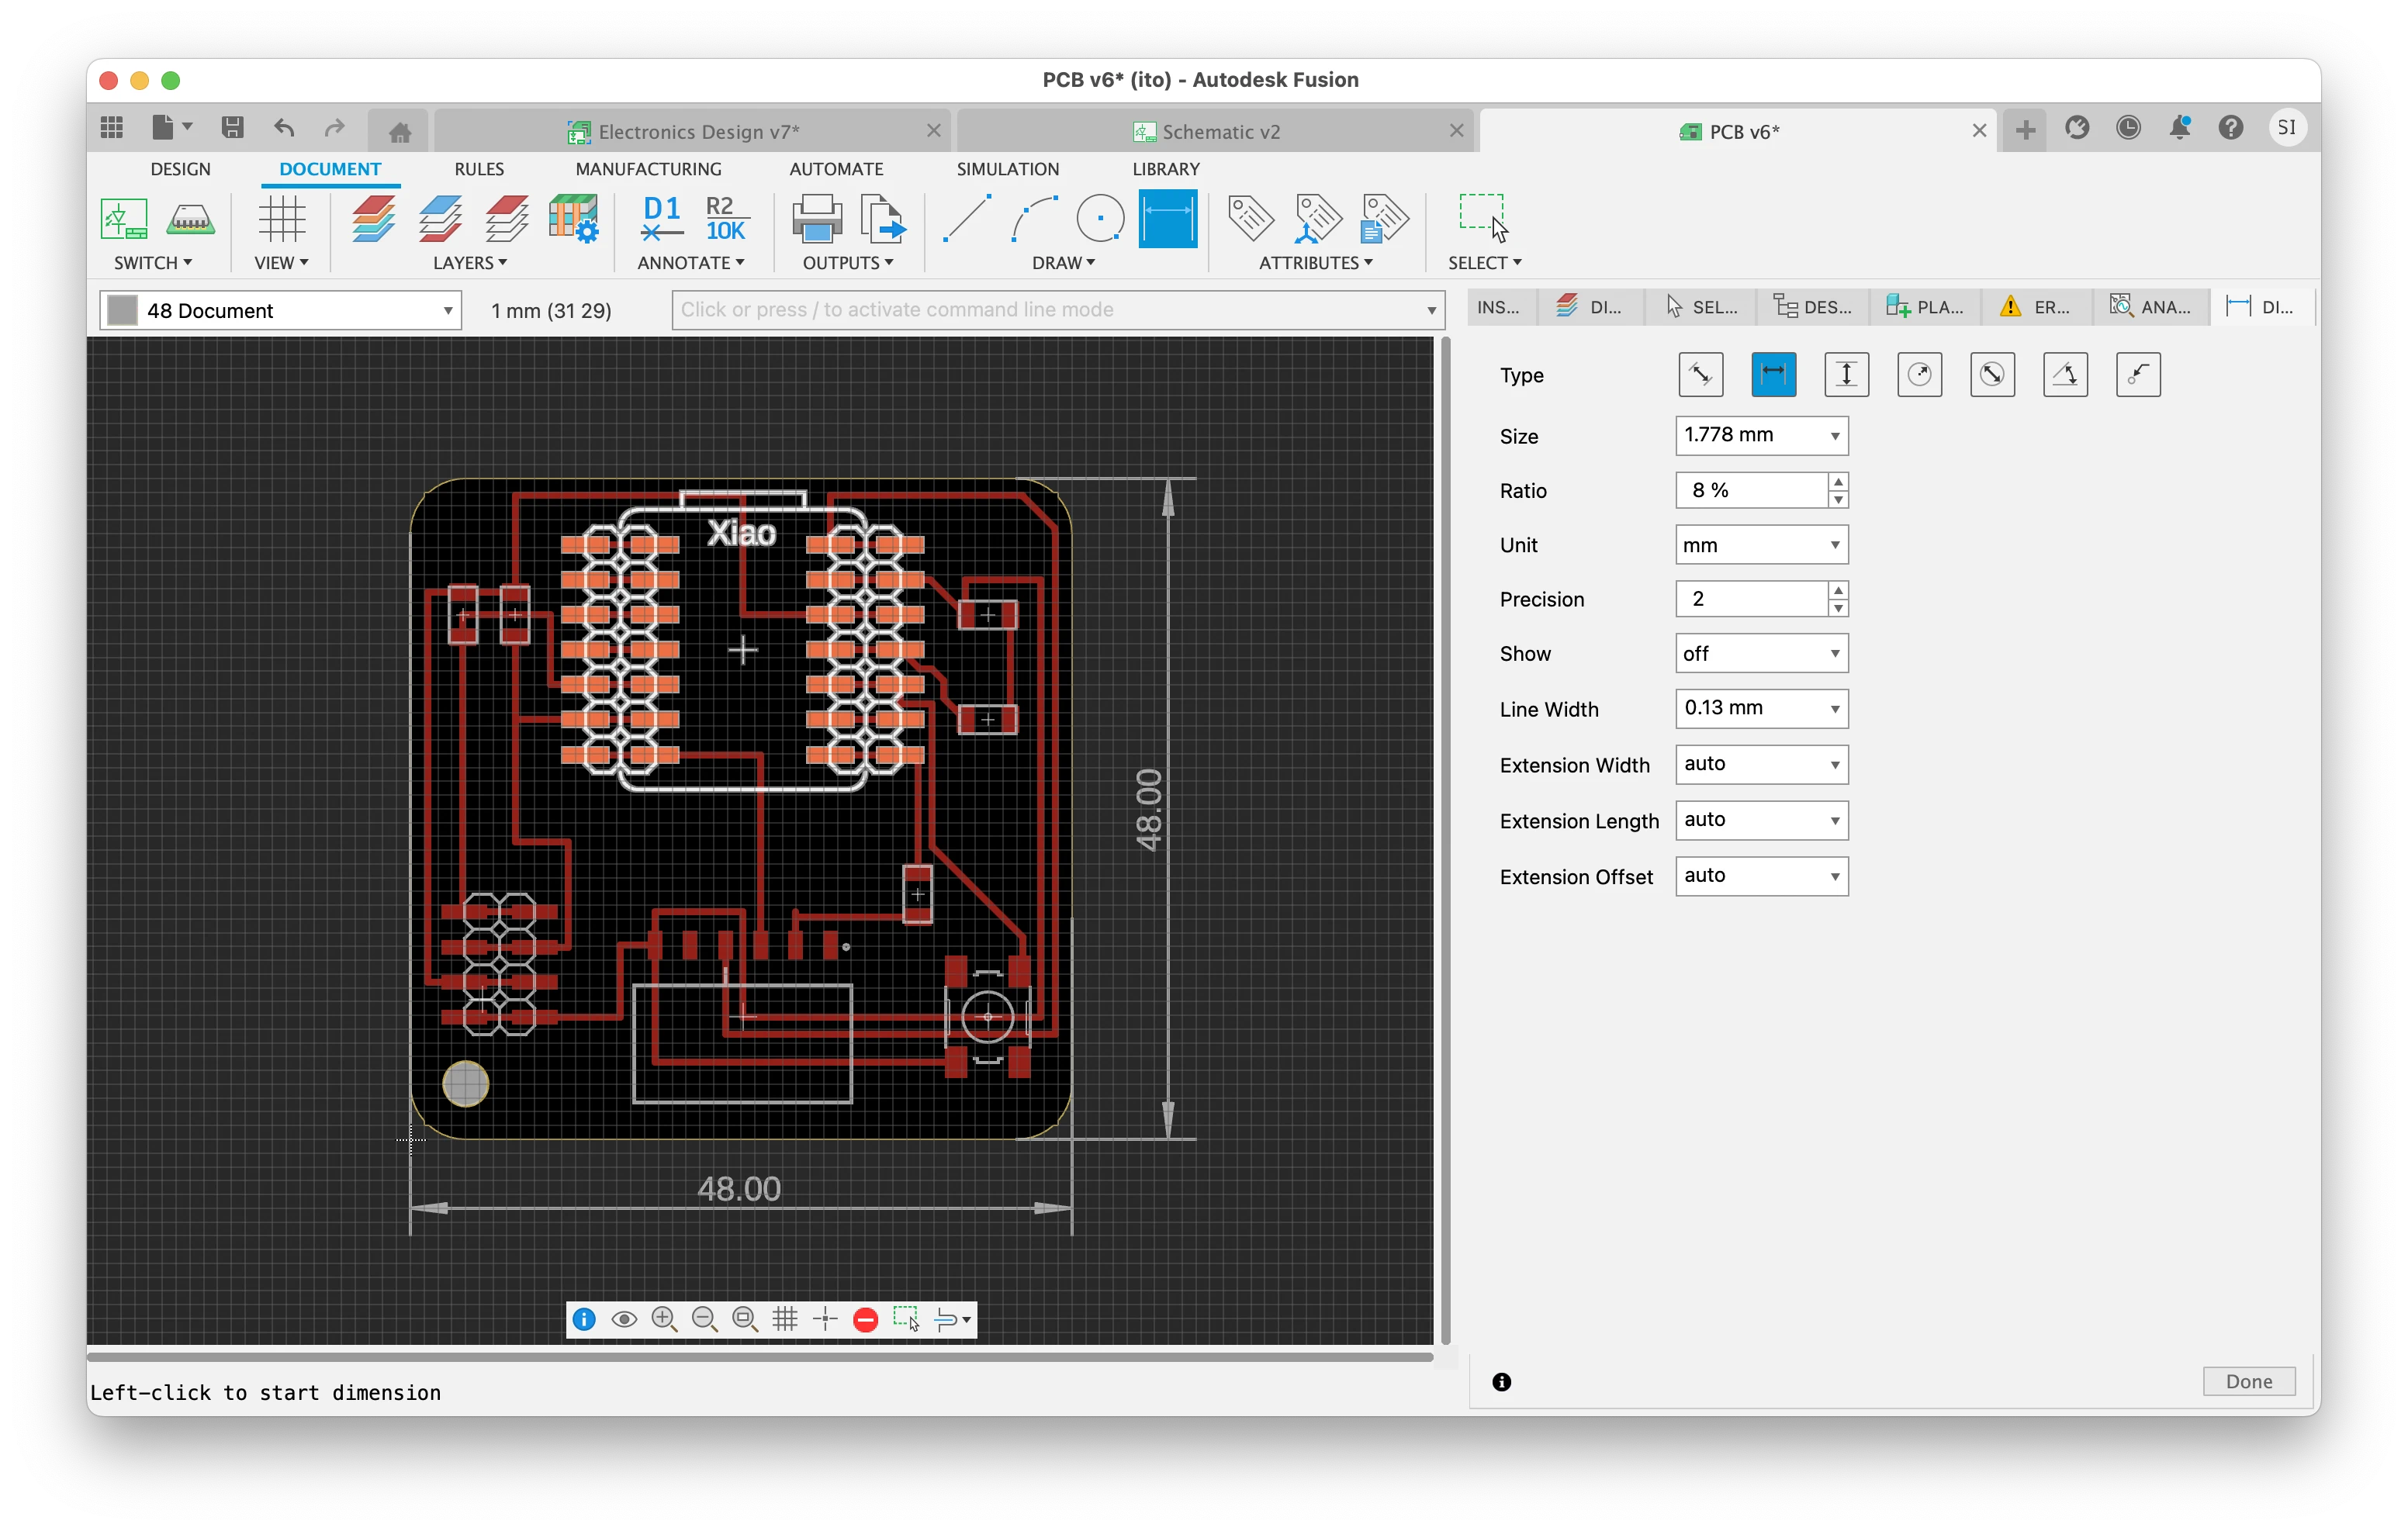Select the Circle draw tool
This screenshot has height=1531, width=2408.
click(x=1100, y=219)
